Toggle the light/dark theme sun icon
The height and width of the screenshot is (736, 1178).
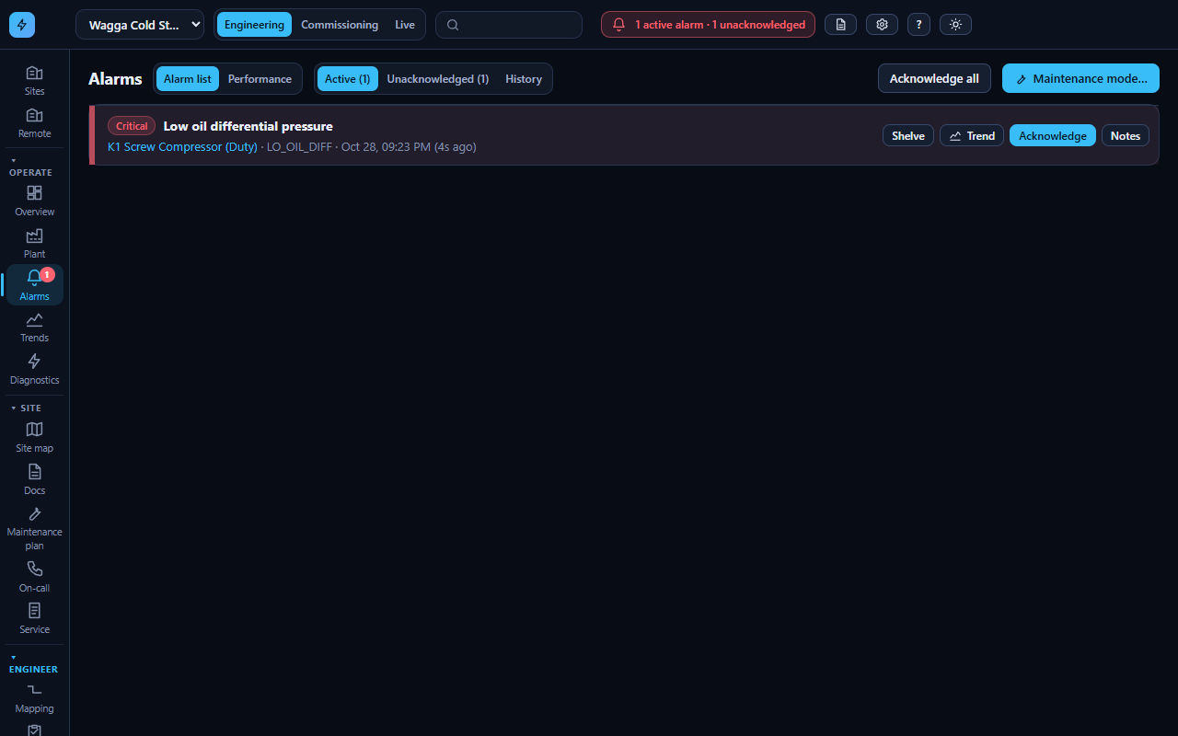click(955, 25)
